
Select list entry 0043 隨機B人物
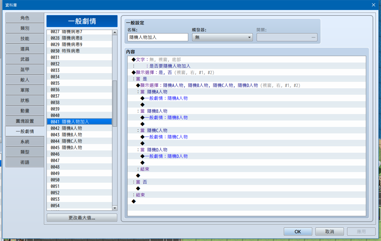tap(79, 135)
